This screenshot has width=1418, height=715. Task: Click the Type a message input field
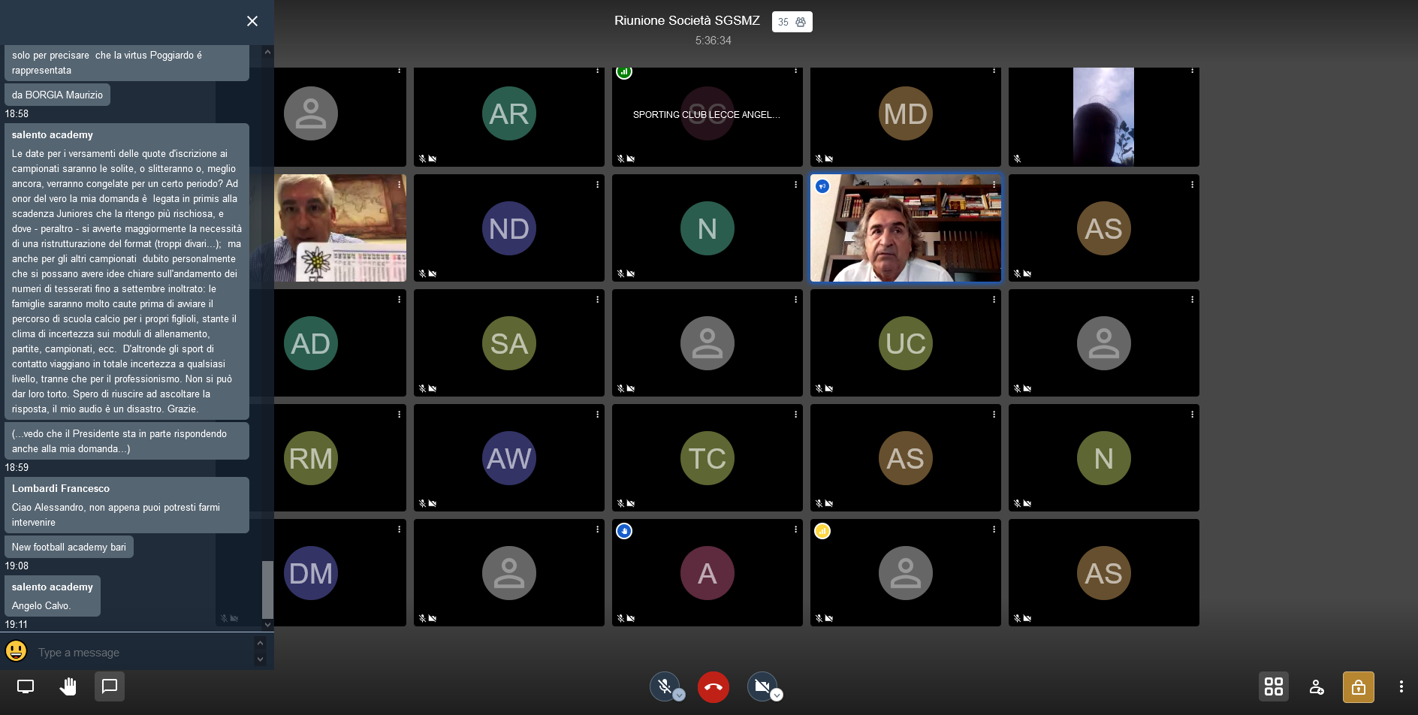[x=143, y=652]
